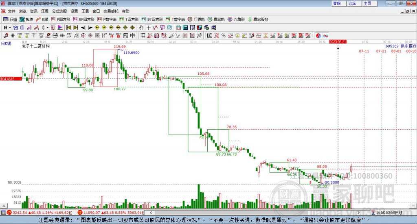Open 六角形 hexagon chart
This screenshot has height=224, width=417.
pos(236,20)
